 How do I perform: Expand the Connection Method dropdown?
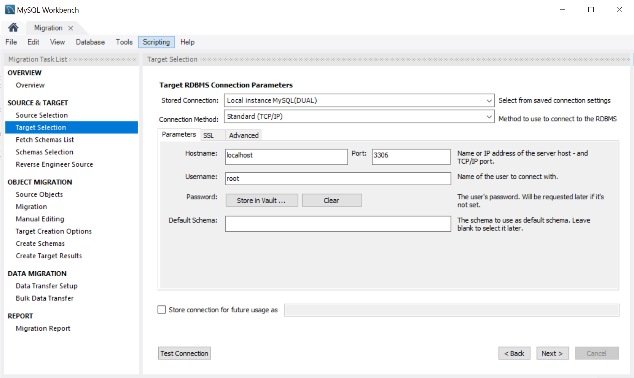click(359, 117)
